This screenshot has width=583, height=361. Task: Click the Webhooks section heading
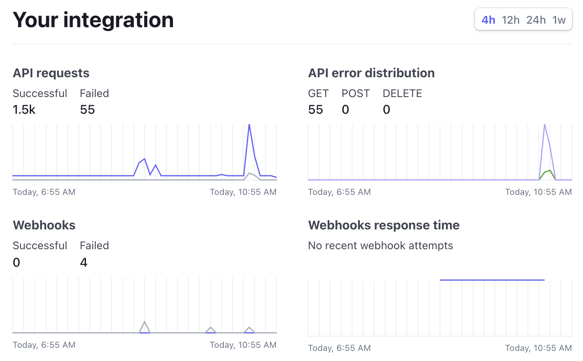44,225
